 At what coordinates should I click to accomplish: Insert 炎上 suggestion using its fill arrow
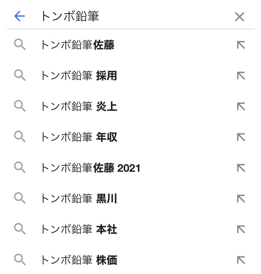click(241, 106)
